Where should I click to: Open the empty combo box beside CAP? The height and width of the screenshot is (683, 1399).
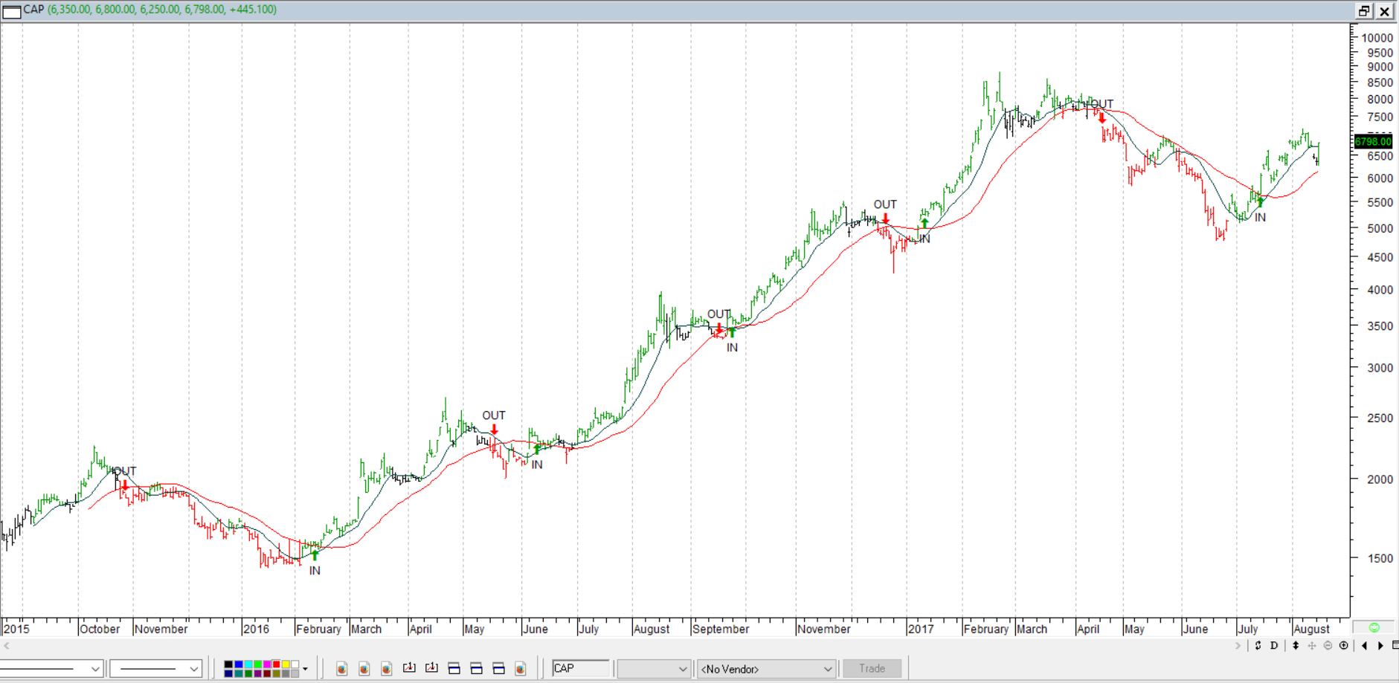click(653, 669)
